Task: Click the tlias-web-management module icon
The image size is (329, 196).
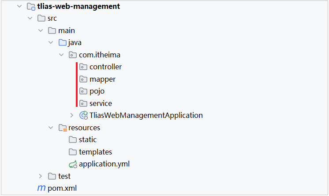Action: [31, 7]
